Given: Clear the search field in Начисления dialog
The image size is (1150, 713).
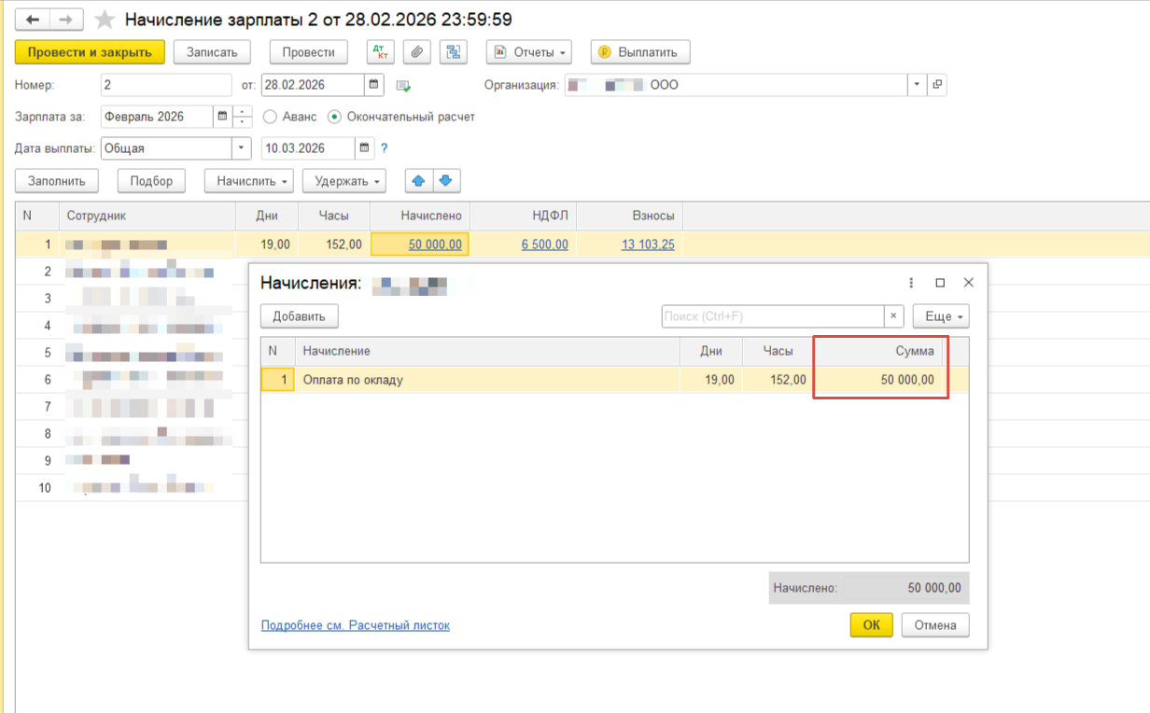Looking at the screenshot, I should pos(893,316).
